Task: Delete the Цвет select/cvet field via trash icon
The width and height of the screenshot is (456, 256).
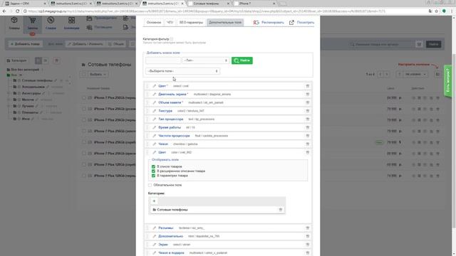Action: click(x=307, y=86)
